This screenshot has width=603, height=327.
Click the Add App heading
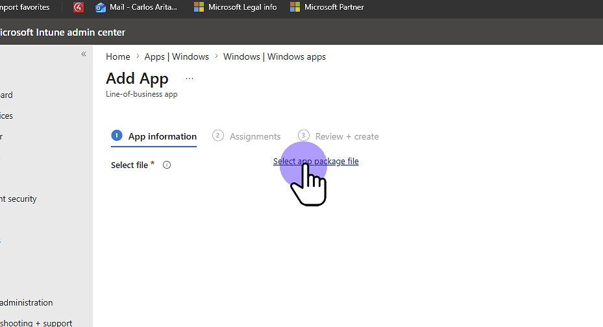pyautogui.click(x=137, y=79)
